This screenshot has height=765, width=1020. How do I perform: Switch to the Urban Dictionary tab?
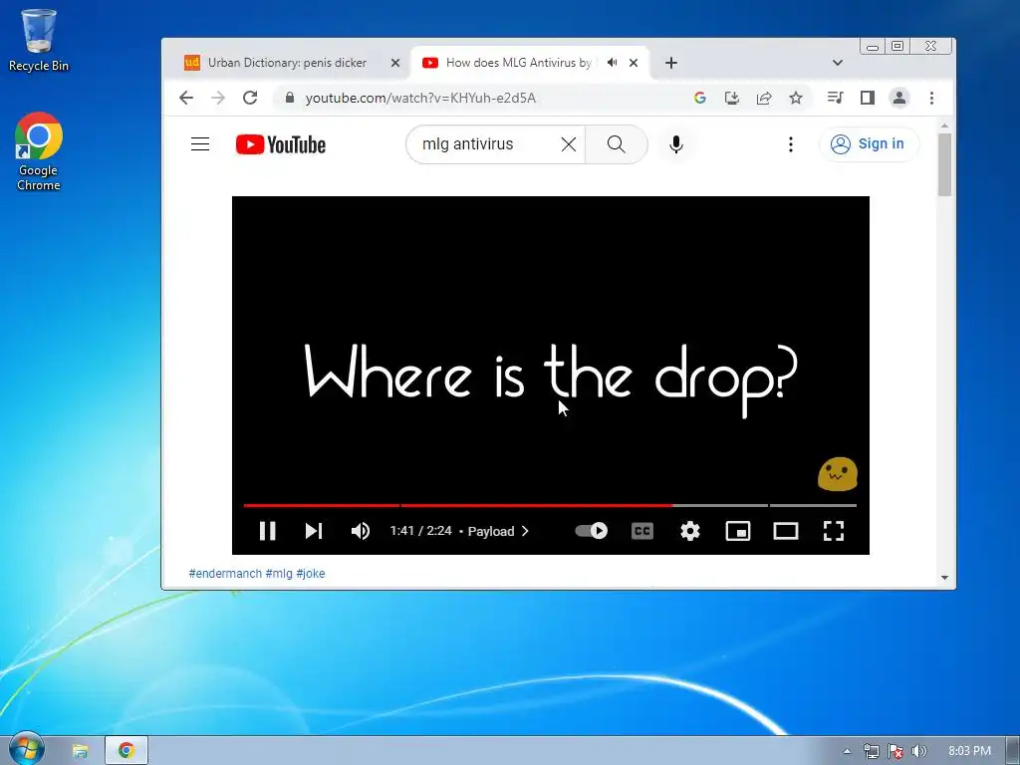286,63
